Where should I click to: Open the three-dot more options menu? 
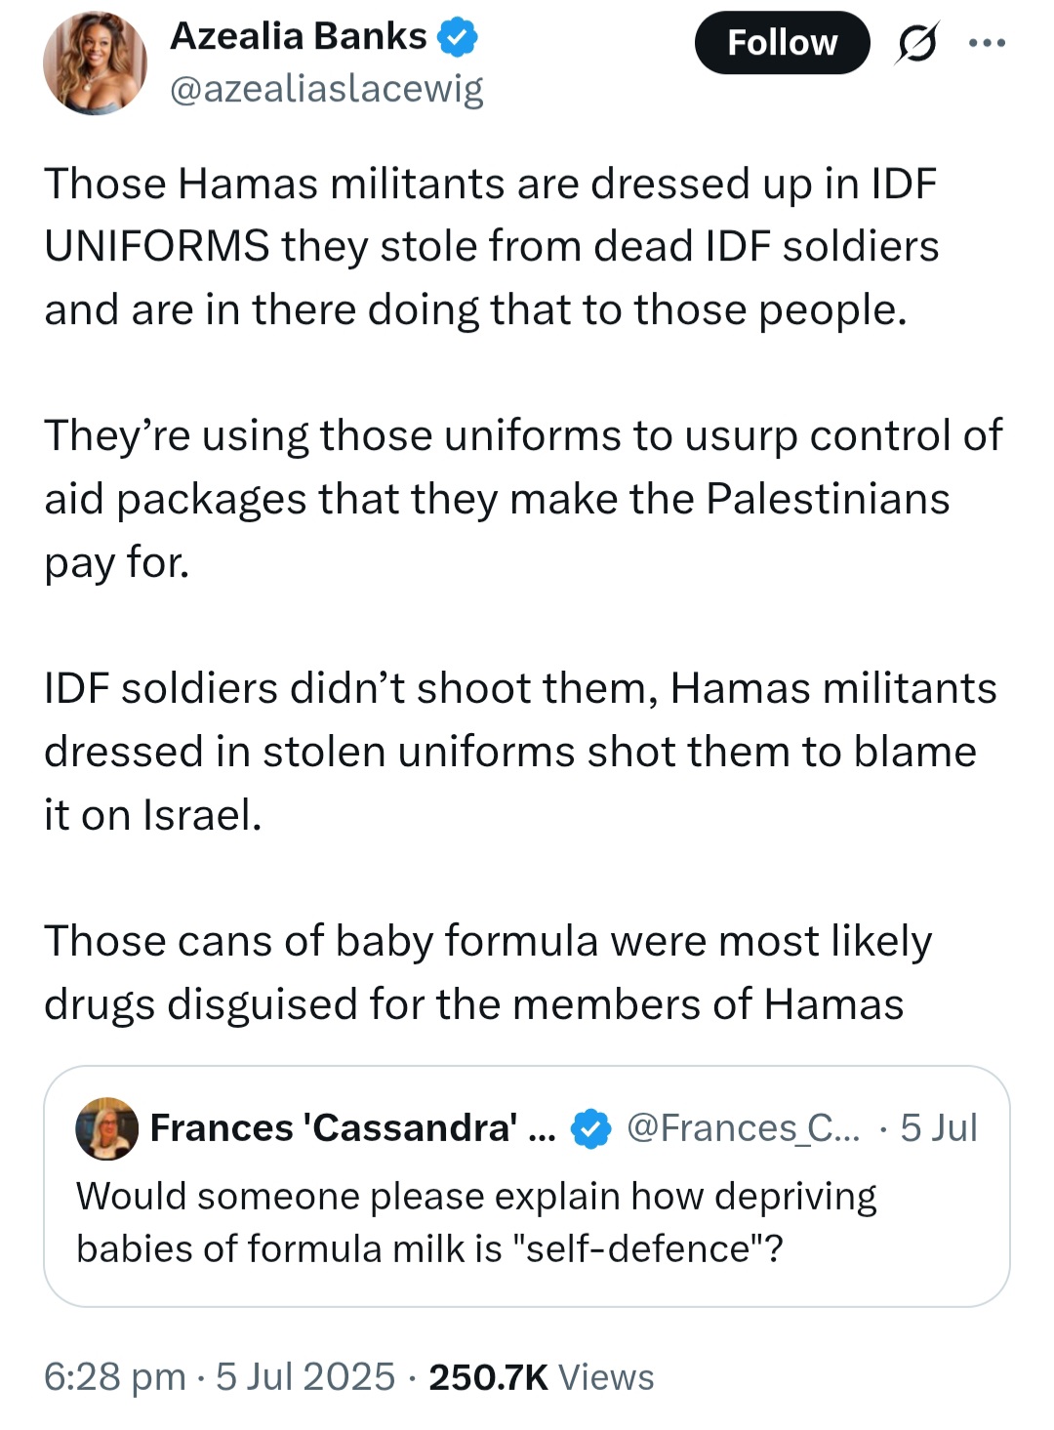987,44
